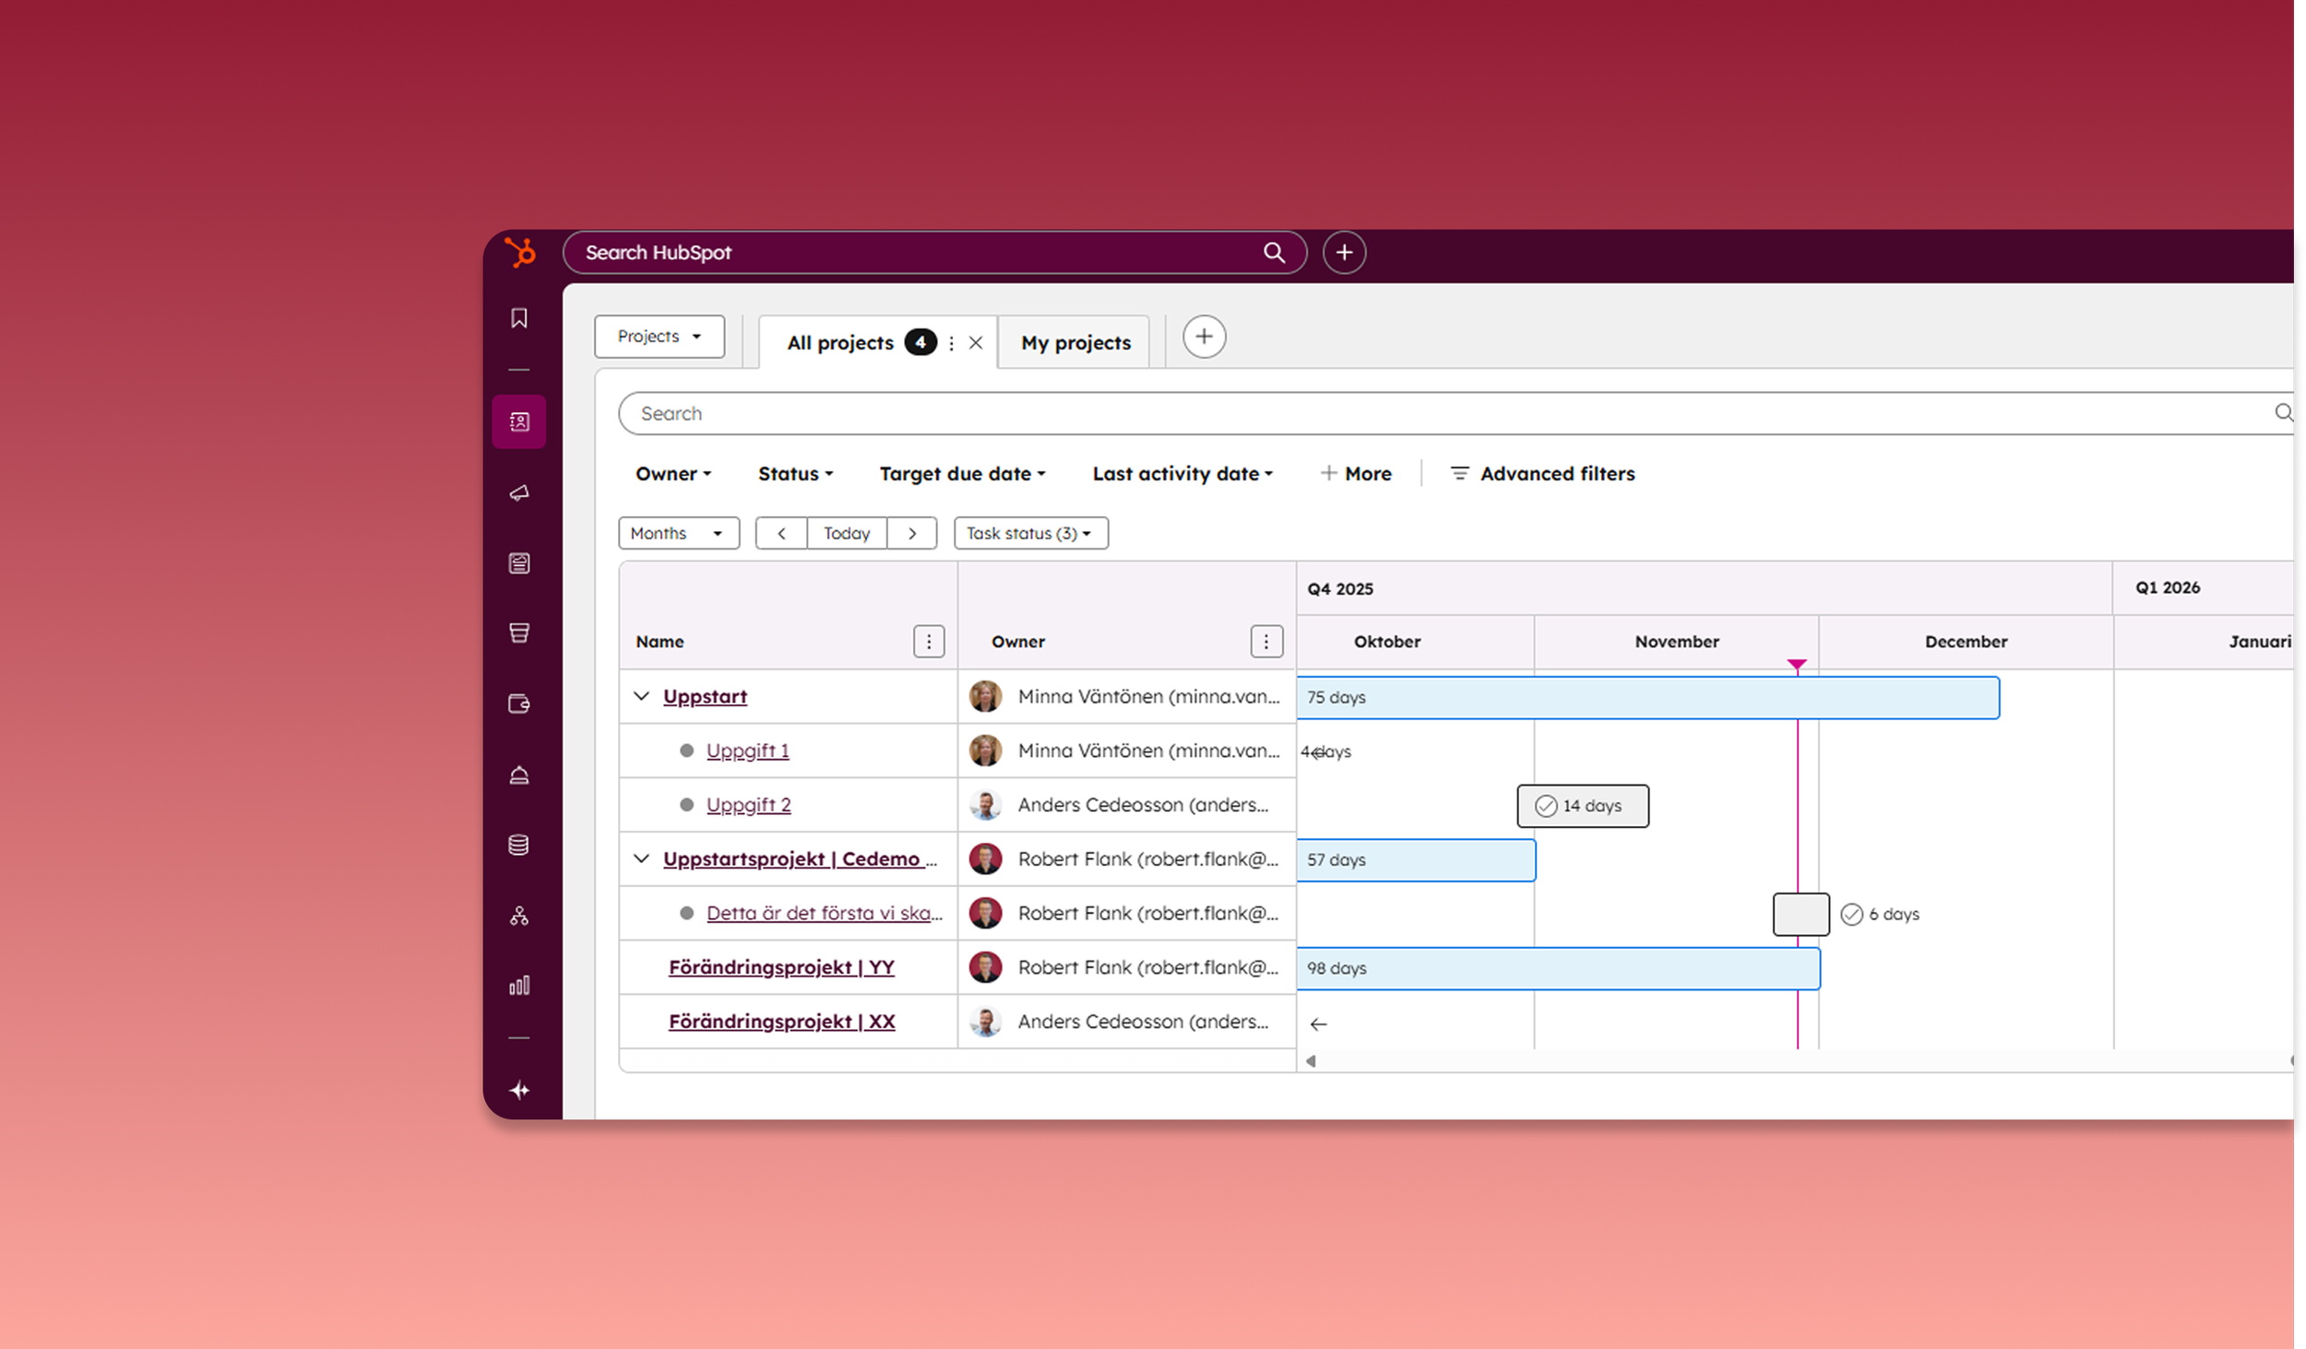Add a new view with plus button
Screen dimensions: 2306x1349
[x=1205, y=337]
